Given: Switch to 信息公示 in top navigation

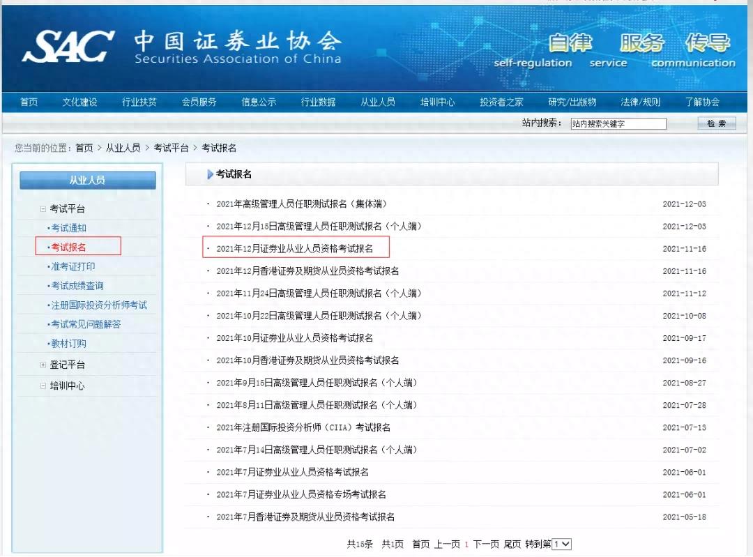Looking at the screenshot, I should coord(257,100).
